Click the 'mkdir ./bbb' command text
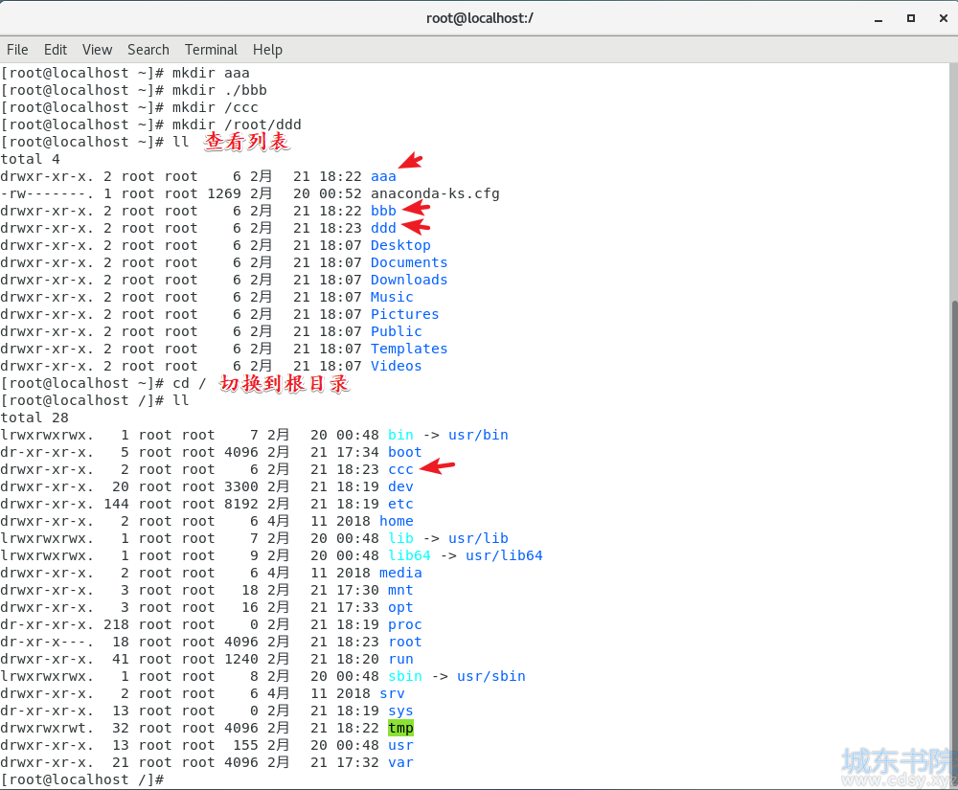958x790 pixels. 219,90
